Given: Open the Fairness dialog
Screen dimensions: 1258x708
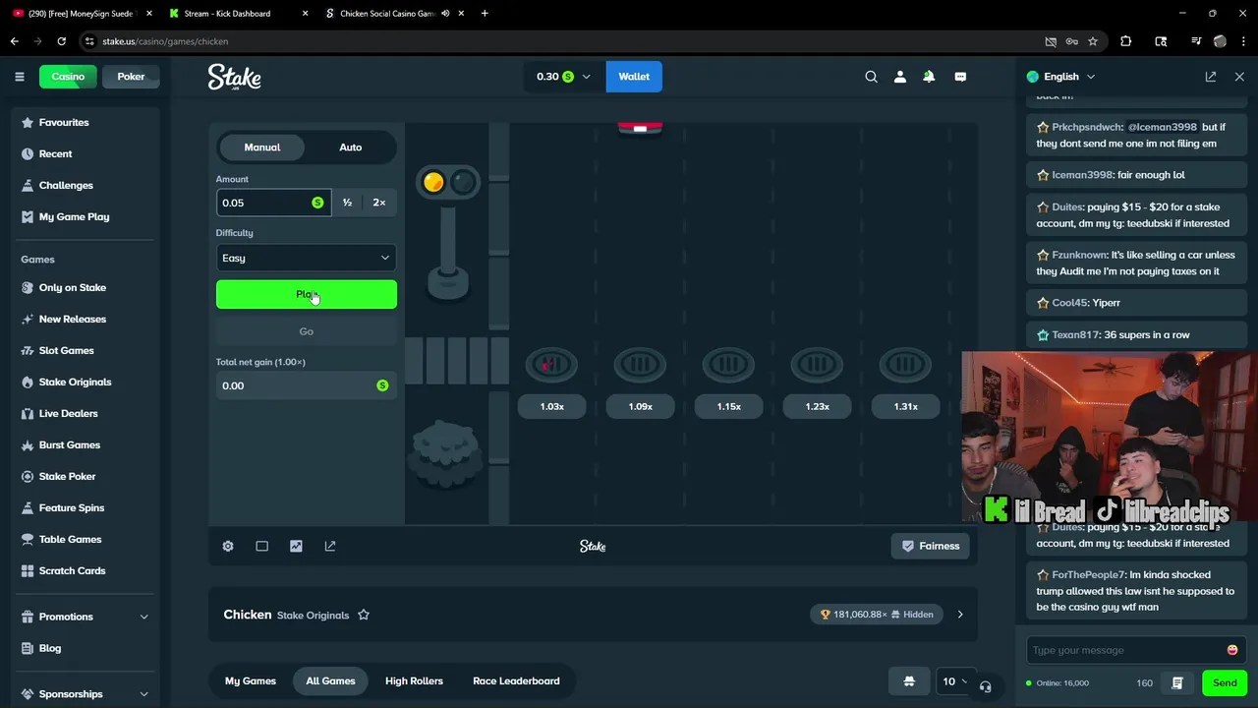Looking at the screenshot, I should 931,546.
